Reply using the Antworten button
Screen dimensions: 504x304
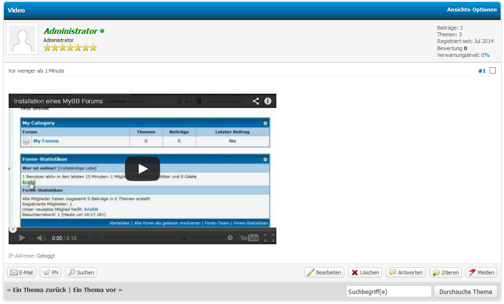pyautogui.click(x=405, y=272)
